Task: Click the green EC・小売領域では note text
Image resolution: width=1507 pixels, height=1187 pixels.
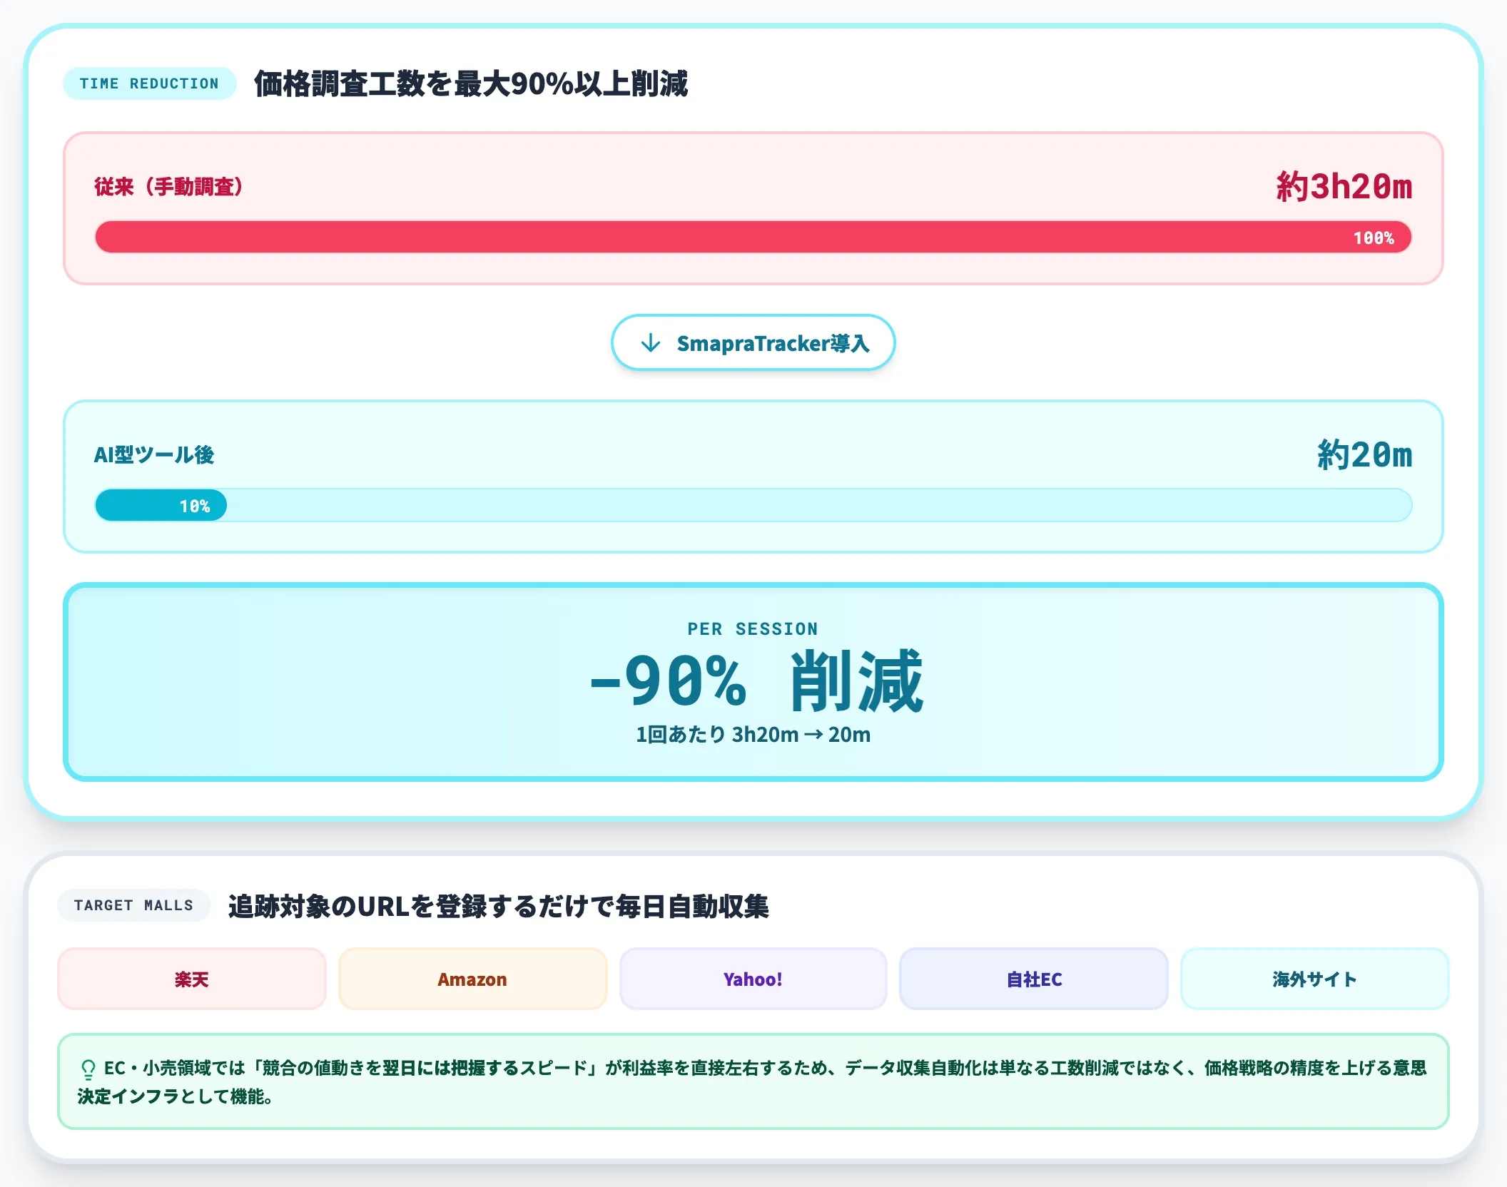Action: (x=753, y=1081)
